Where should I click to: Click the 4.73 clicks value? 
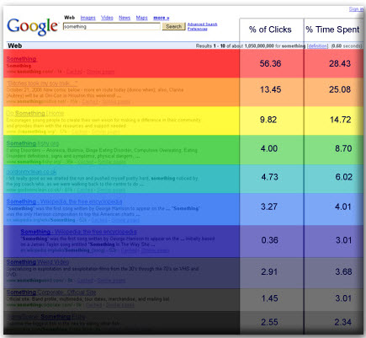click(x=269, y=177)
